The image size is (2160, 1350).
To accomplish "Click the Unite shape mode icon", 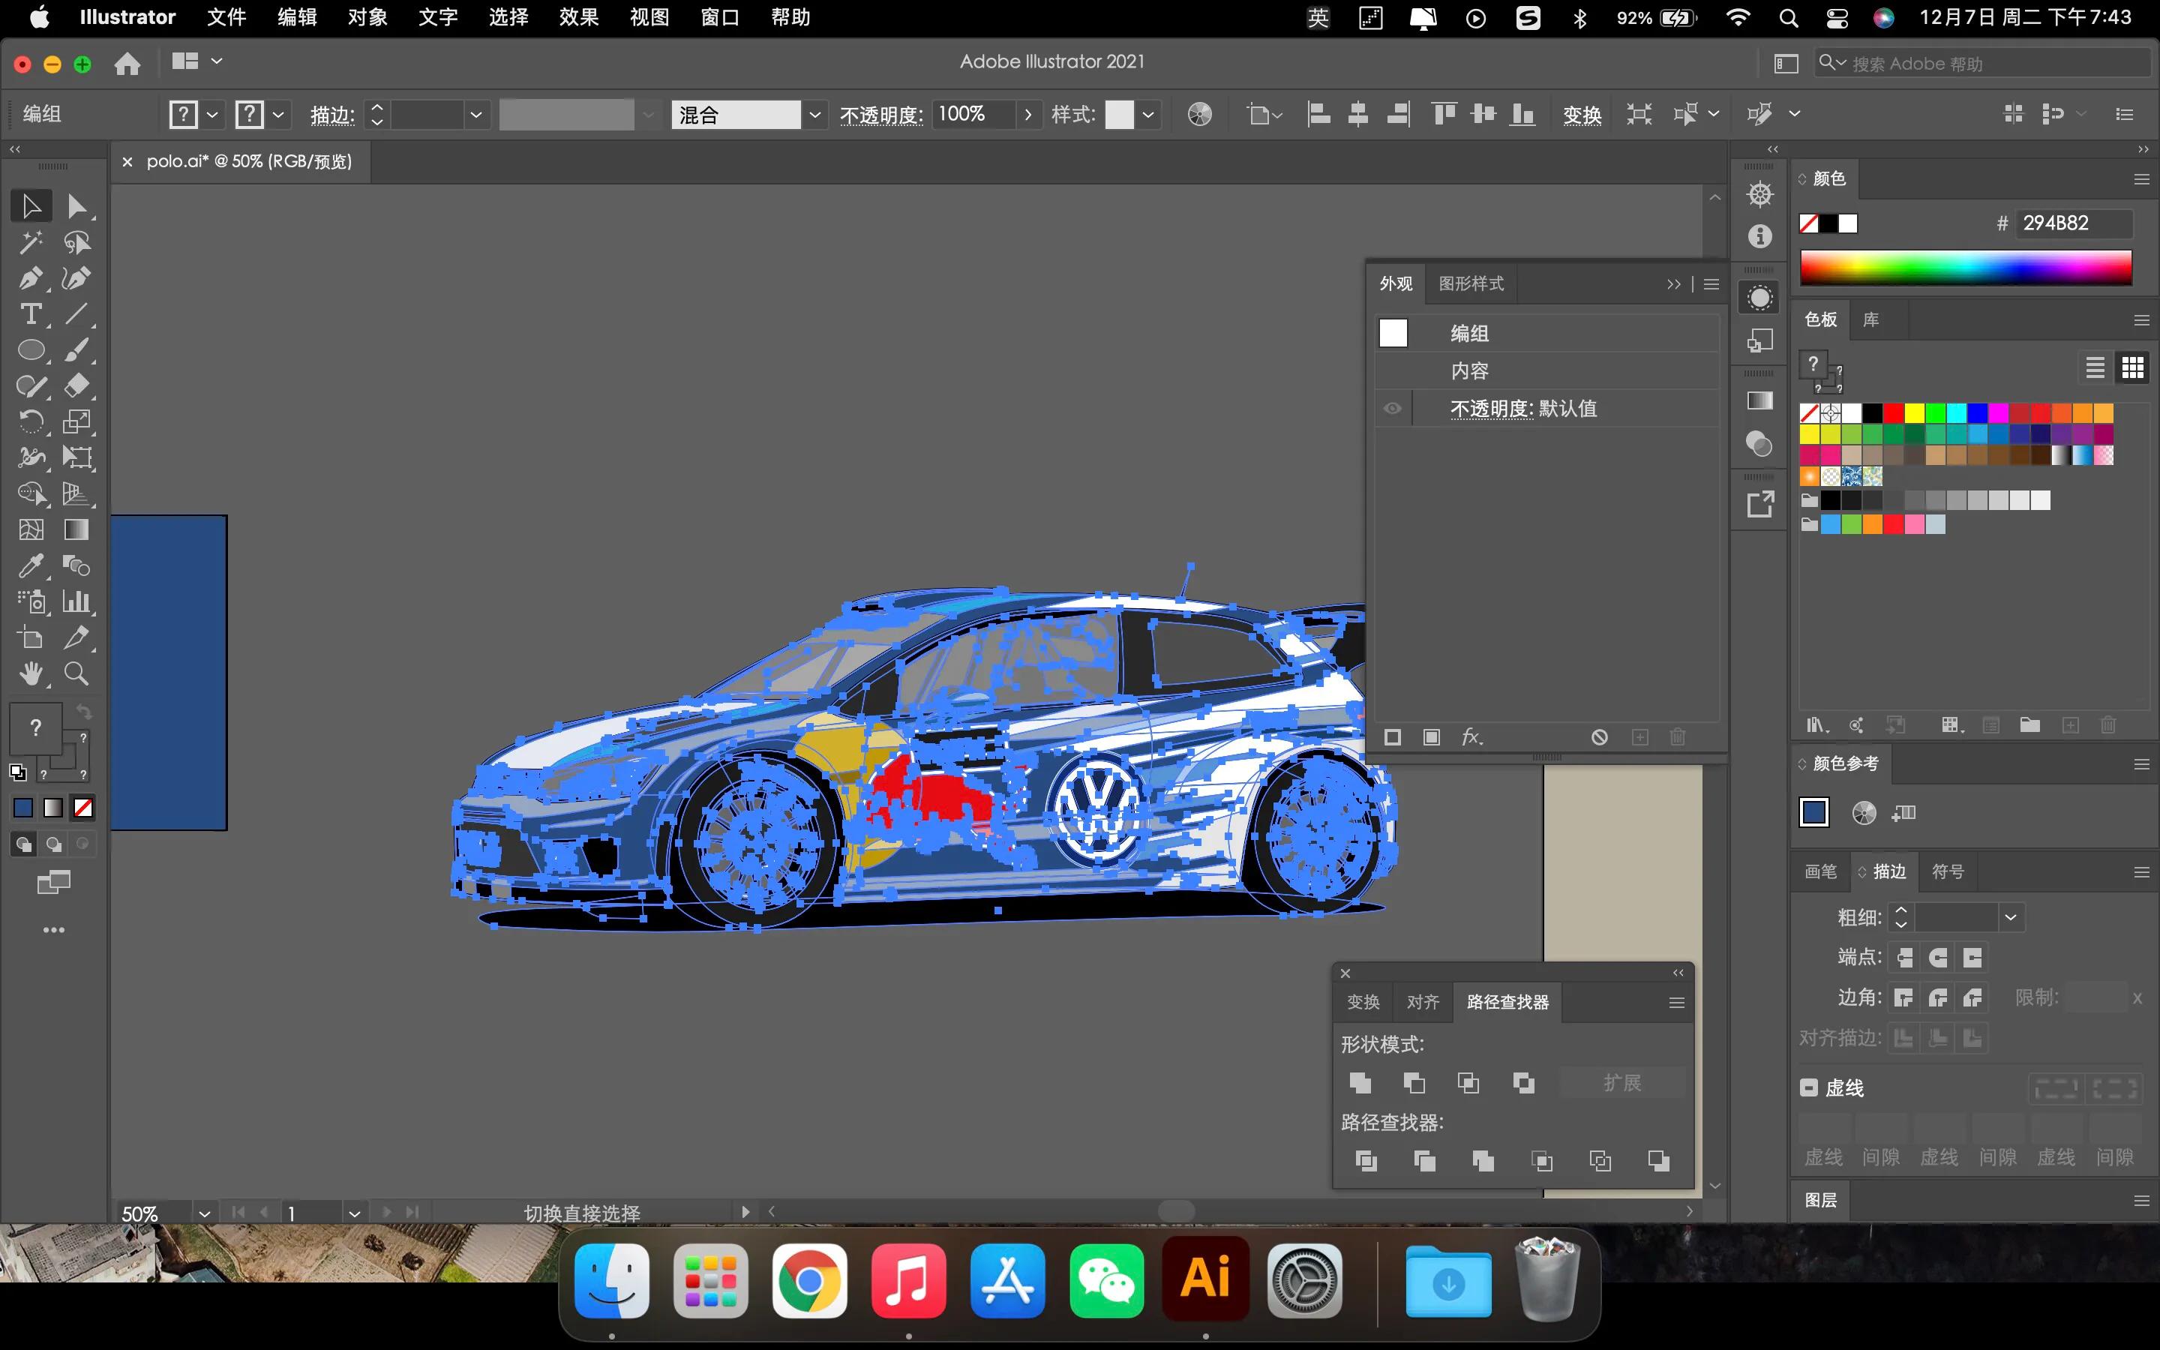I will pyautogui.click(x=1360, y=1083).
